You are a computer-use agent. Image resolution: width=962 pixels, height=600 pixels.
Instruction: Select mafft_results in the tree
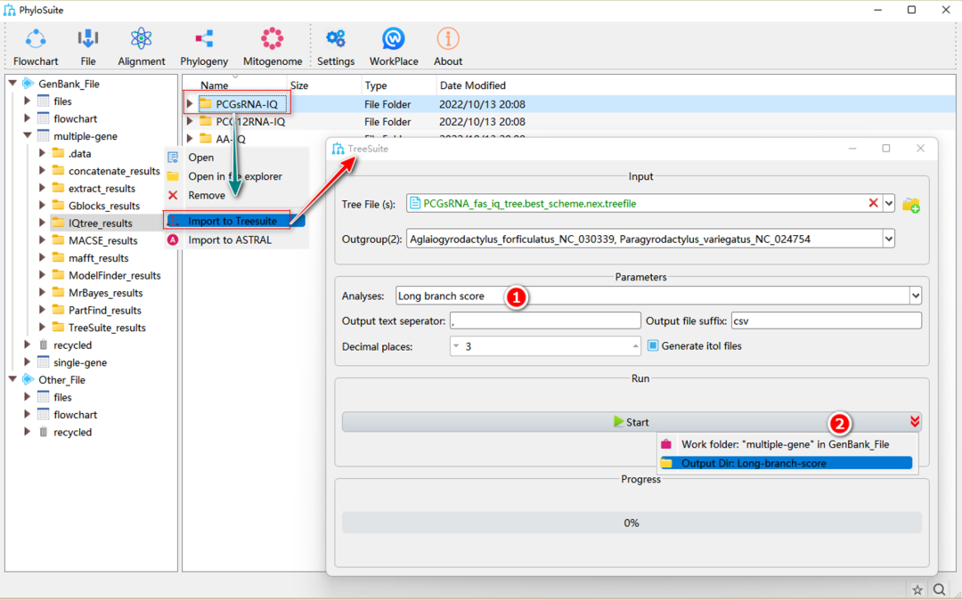coord(98,258)
